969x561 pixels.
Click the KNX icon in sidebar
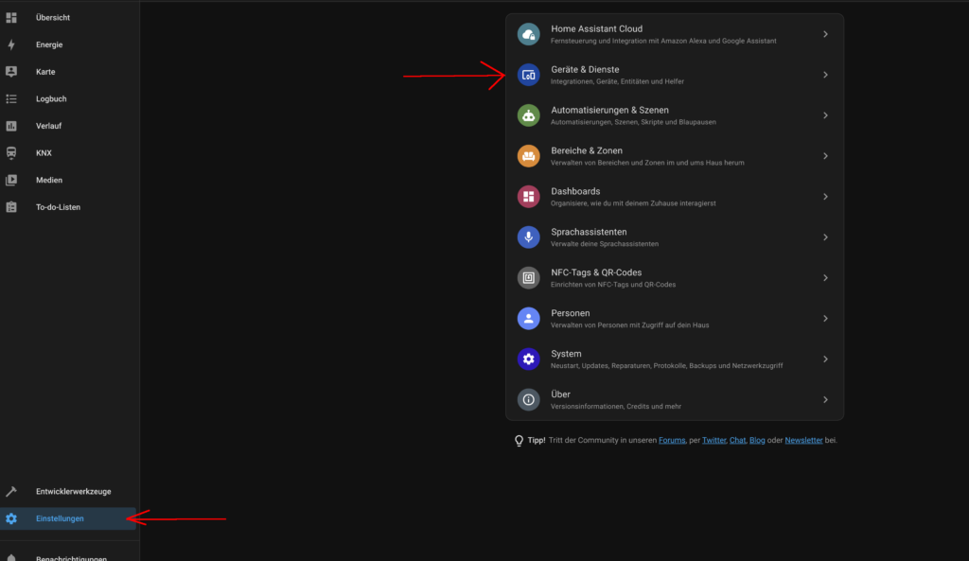click(11, 152)
